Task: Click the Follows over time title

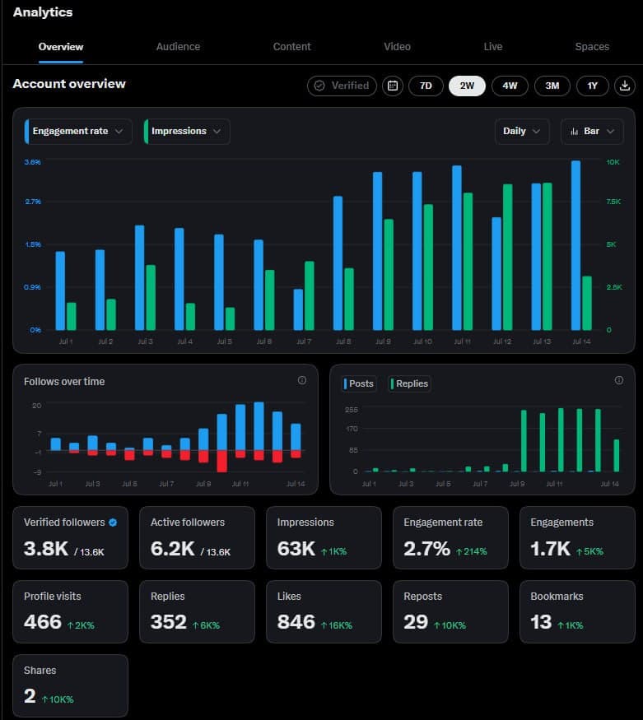Action: coord(64,382)
